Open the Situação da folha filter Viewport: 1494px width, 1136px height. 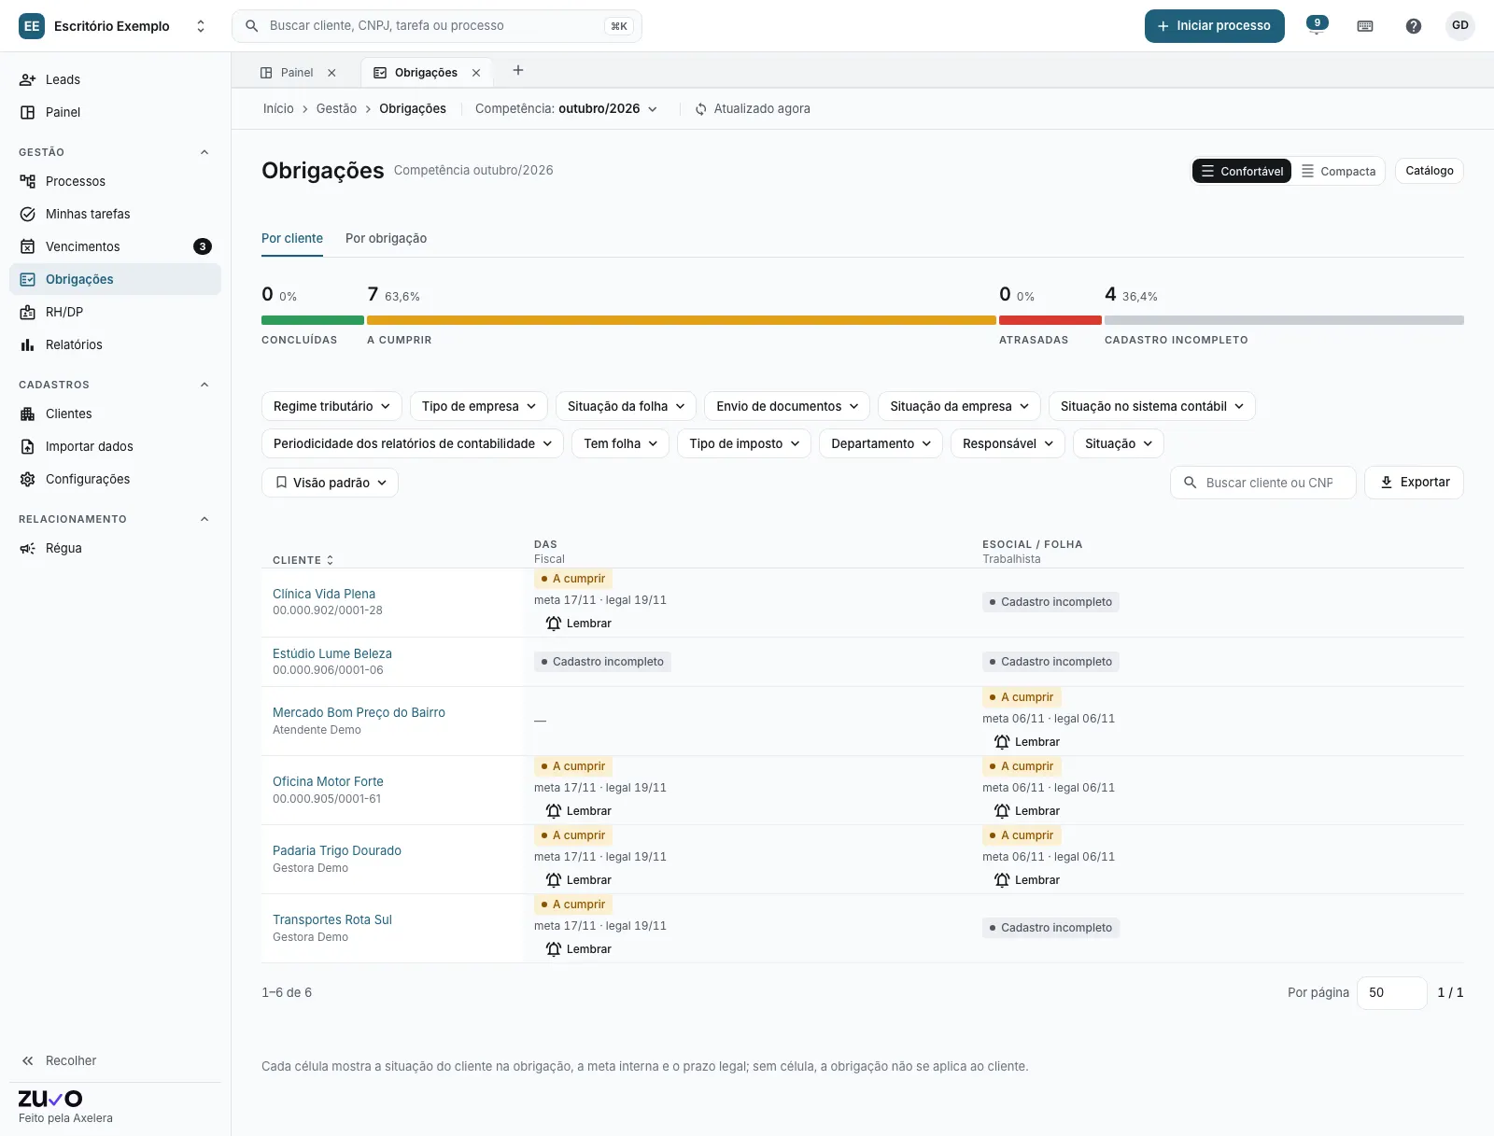click(x=626, y=406)
